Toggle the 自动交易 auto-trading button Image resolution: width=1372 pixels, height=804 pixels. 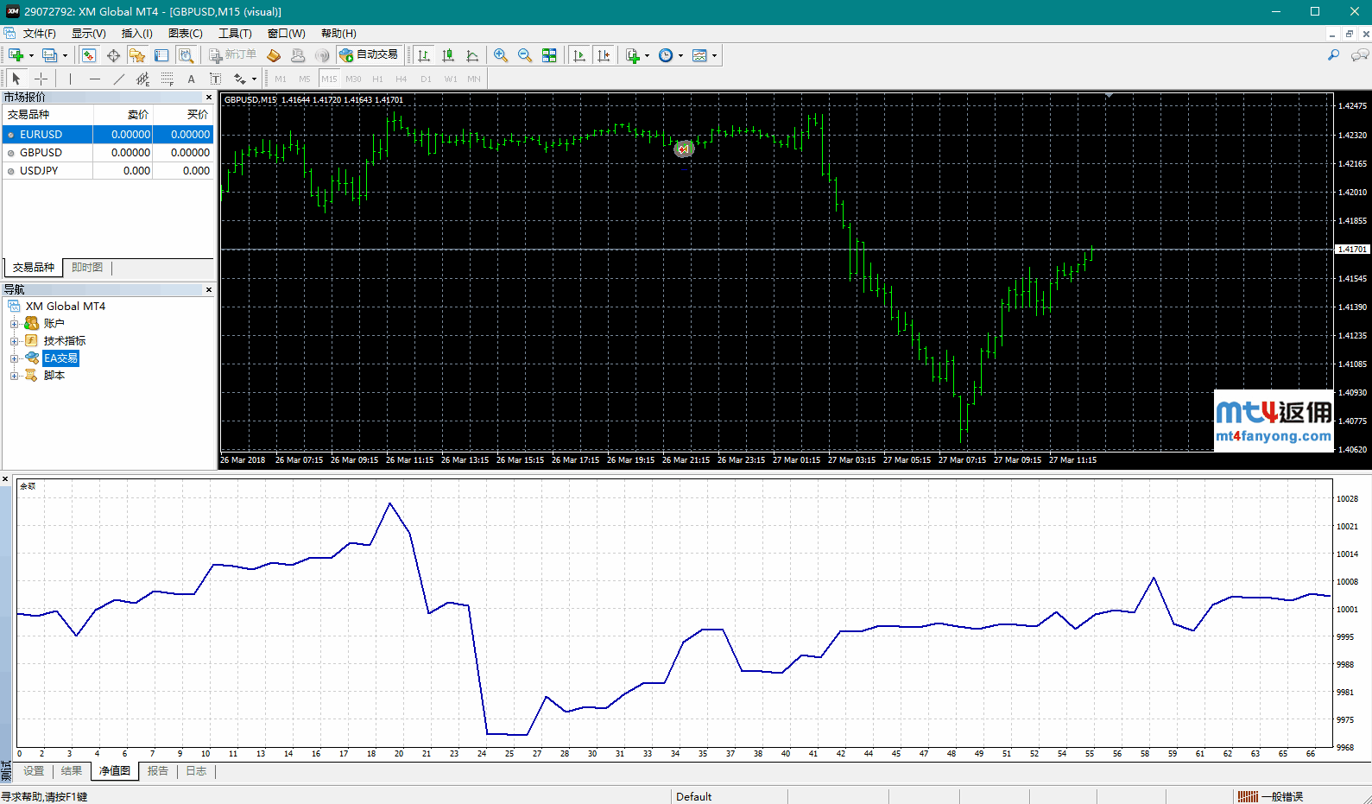370,55
